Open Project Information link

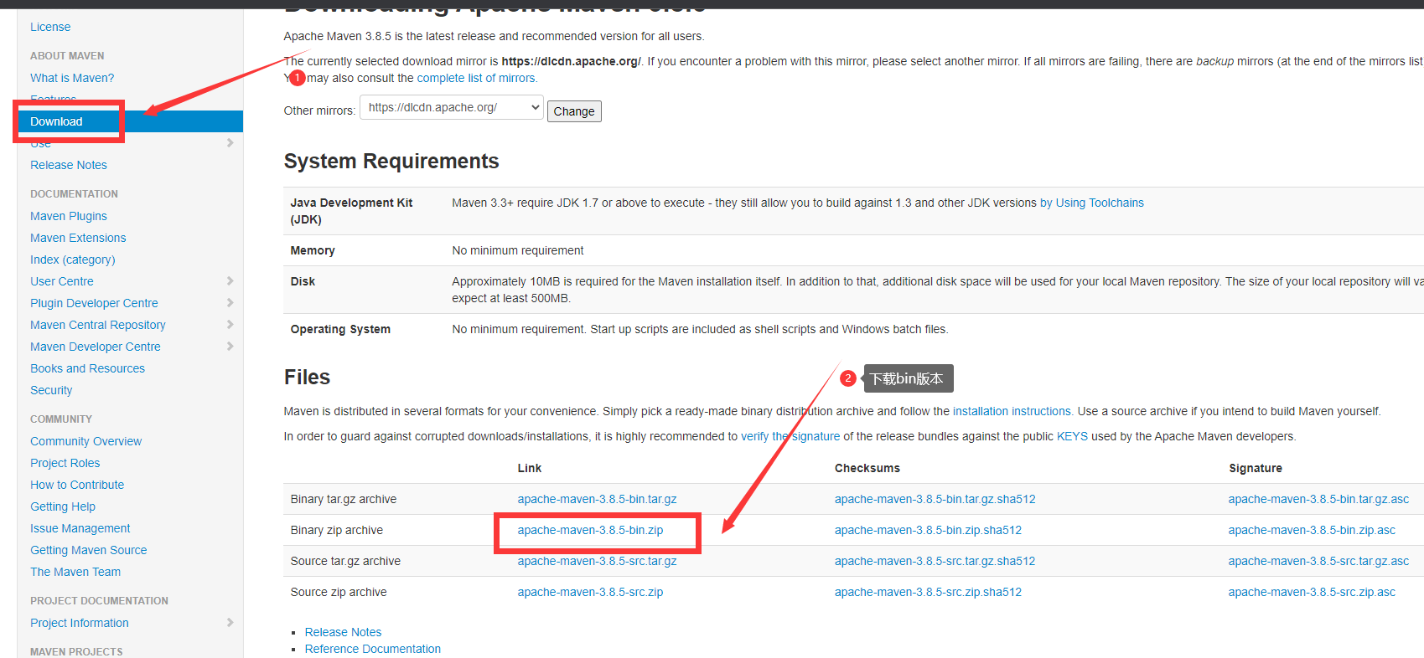80,623
